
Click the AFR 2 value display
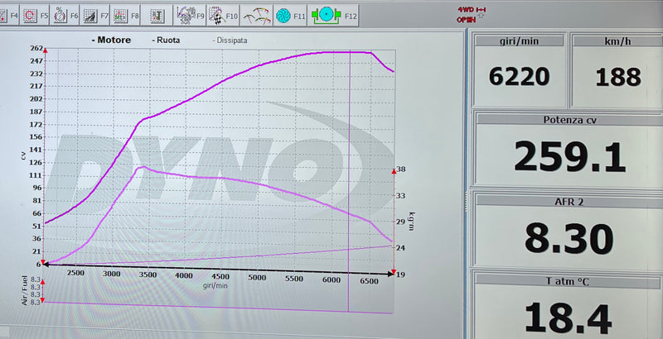click(x=568, y=238)
